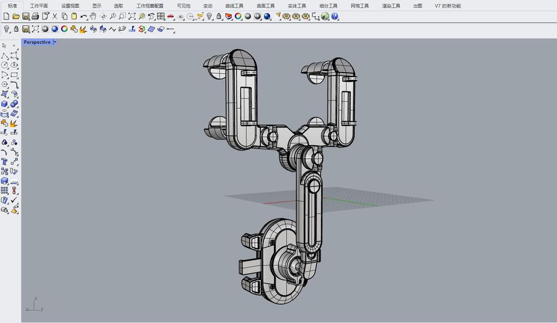This screenshot has width=557, height=323.
Task: Click the red car icon
Action: pos(171,16)
